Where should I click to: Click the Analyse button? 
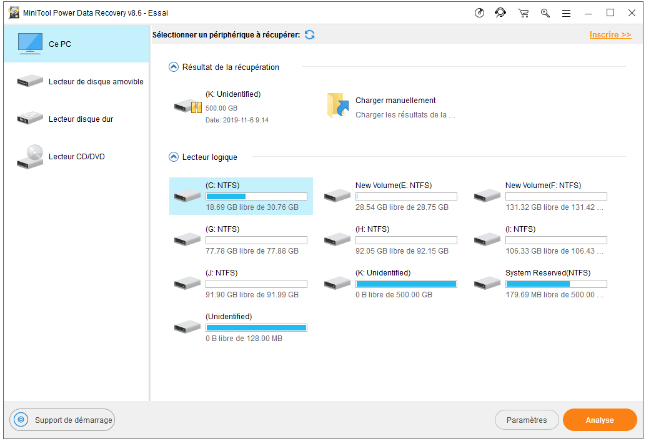coord(600,420)
